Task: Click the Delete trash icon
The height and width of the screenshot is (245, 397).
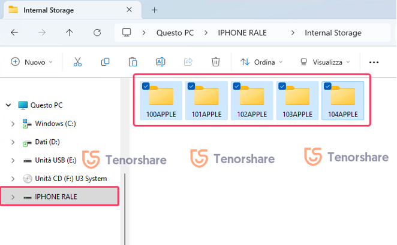Action: [x=216, y=62]
